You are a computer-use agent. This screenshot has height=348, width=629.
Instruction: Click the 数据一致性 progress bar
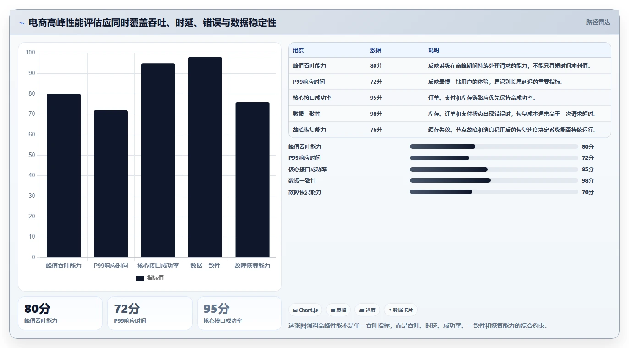pyautogui.click(x=494, y=181)
